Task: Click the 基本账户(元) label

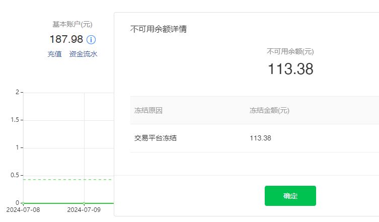Action: [72, 24]
